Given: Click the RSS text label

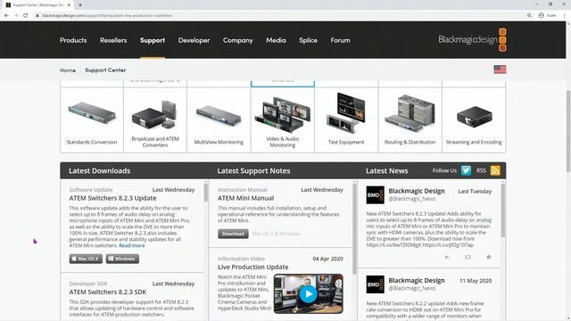Looking at the screenshot, I should click(x=481, y=170).
